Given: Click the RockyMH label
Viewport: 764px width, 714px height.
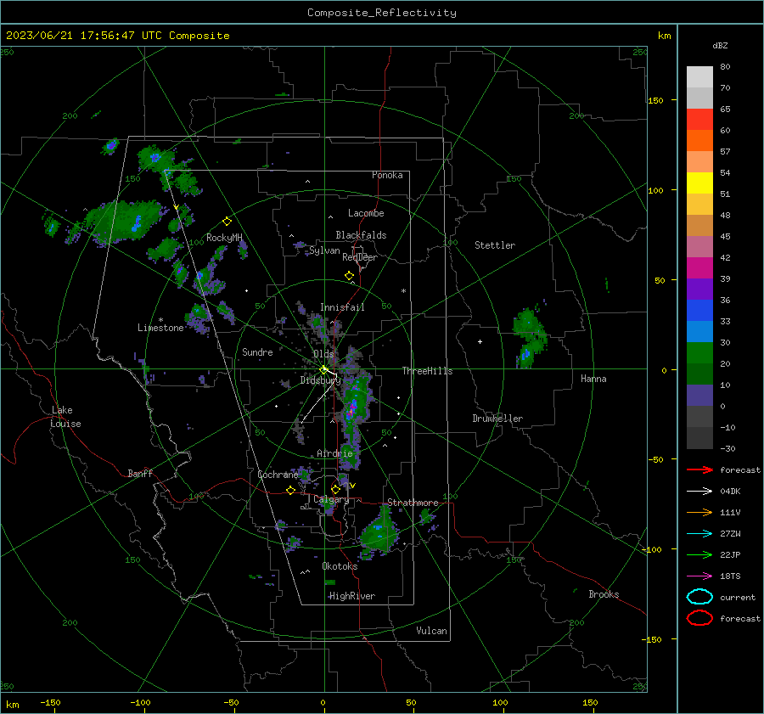Looking at the screenshot, I should click(224, 238).
